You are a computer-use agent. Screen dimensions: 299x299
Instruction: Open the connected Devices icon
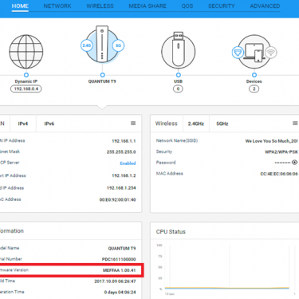click(254, 52)
